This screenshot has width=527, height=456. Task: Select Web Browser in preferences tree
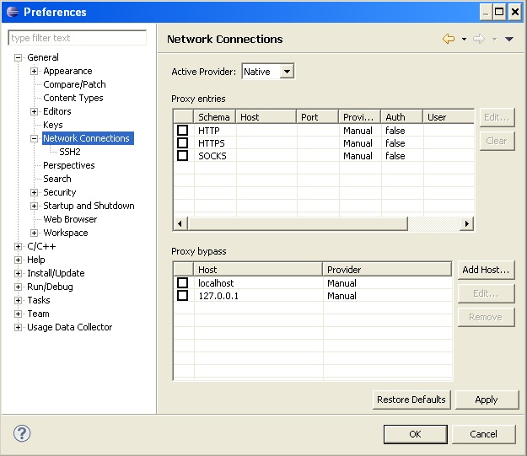tap(70, 219)
